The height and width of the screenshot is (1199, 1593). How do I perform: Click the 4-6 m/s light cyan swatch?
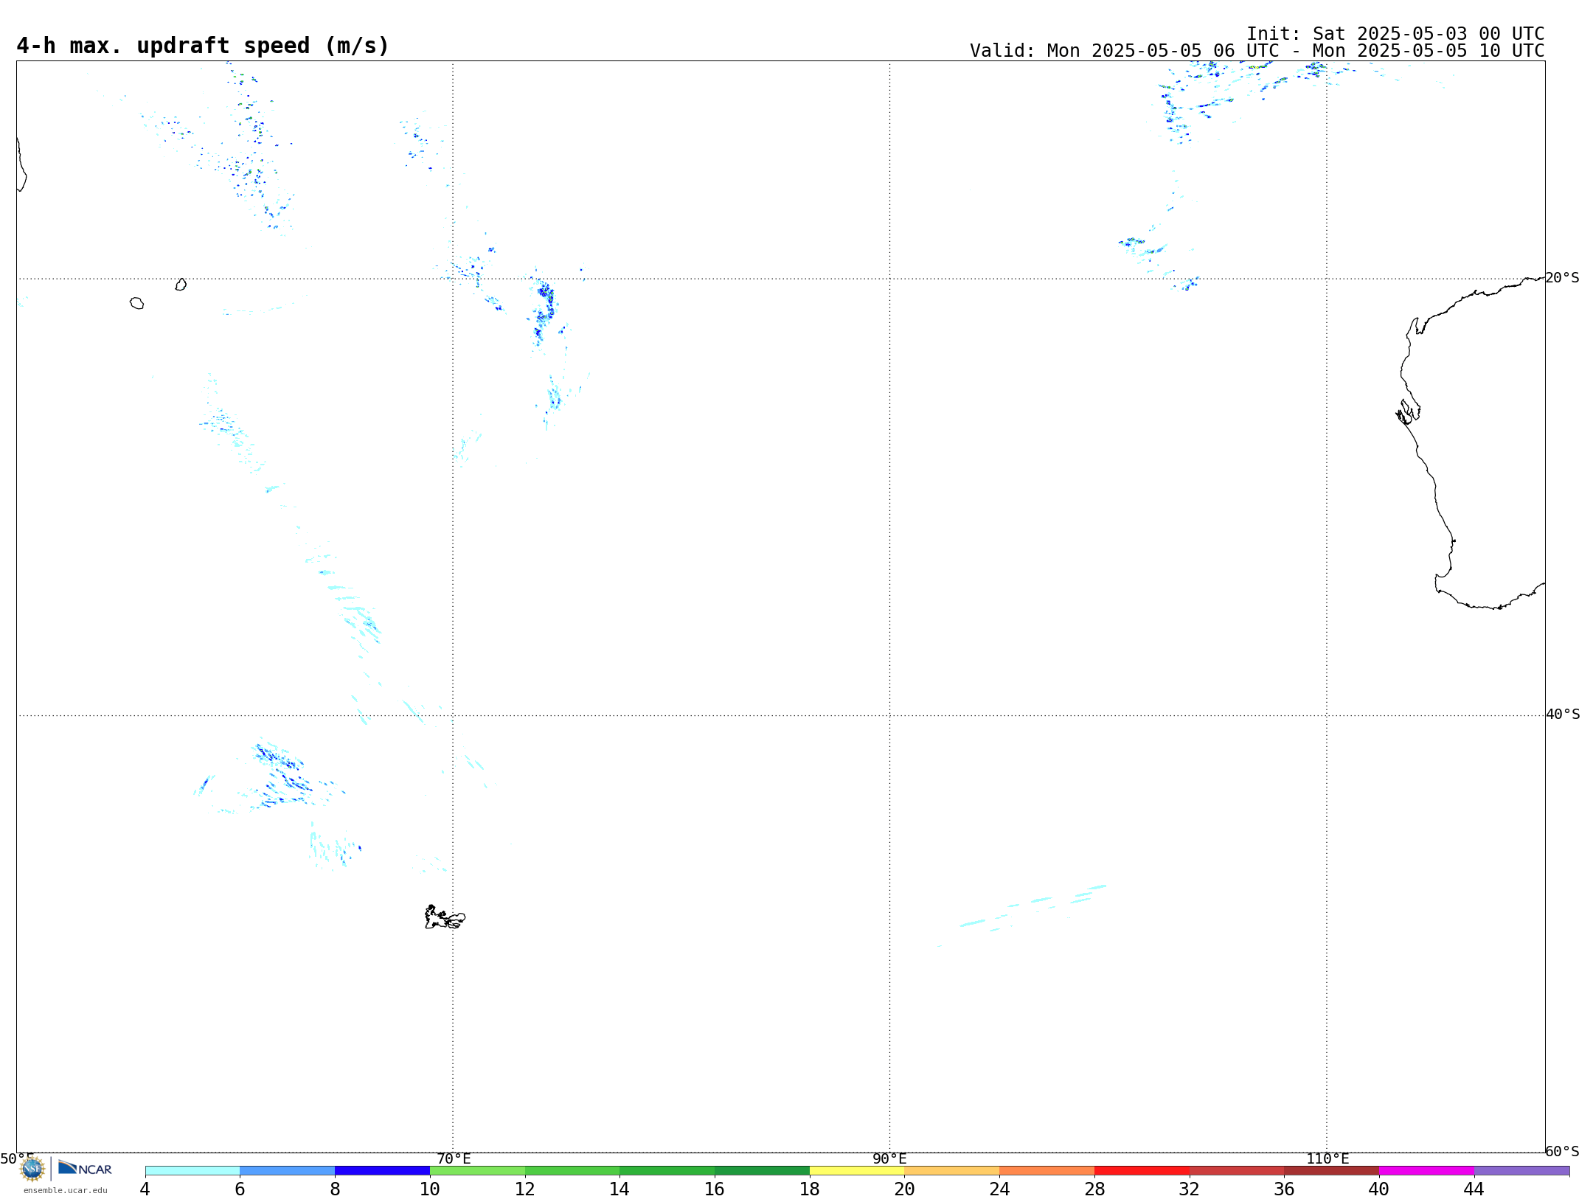click(x=192, y=1171)
